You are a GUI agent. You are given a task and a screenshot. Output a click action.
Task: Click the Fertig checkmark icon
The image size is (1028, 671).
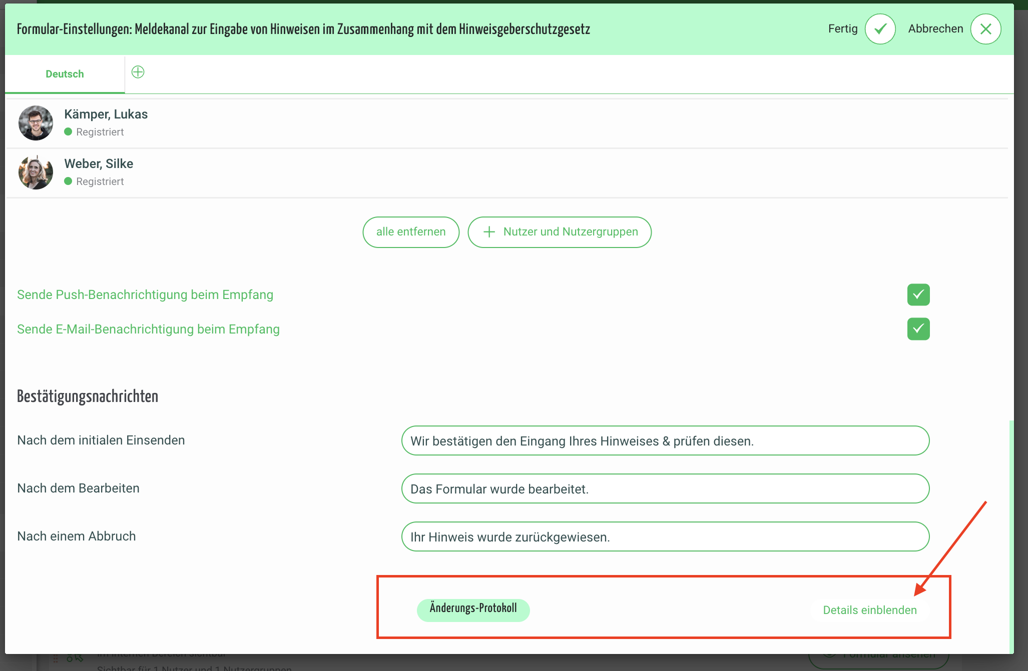[880, 29]
